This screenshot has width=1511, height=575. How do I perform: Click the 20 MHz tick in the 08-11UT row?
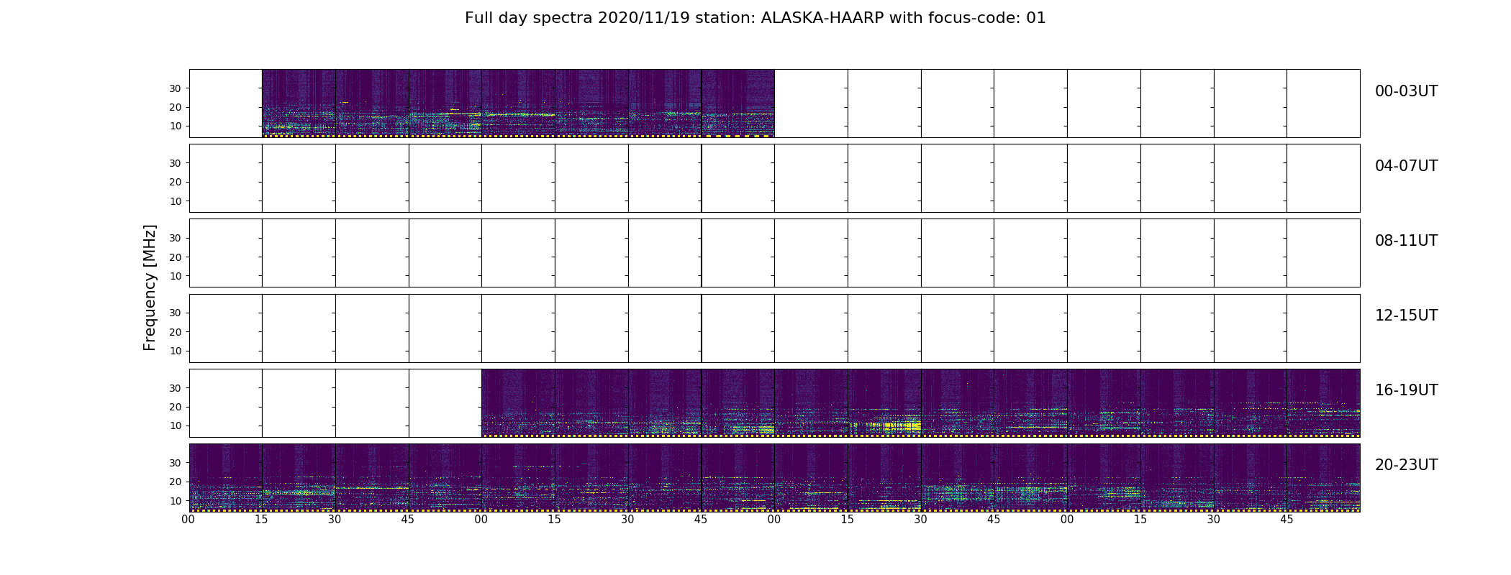(175, 257)
